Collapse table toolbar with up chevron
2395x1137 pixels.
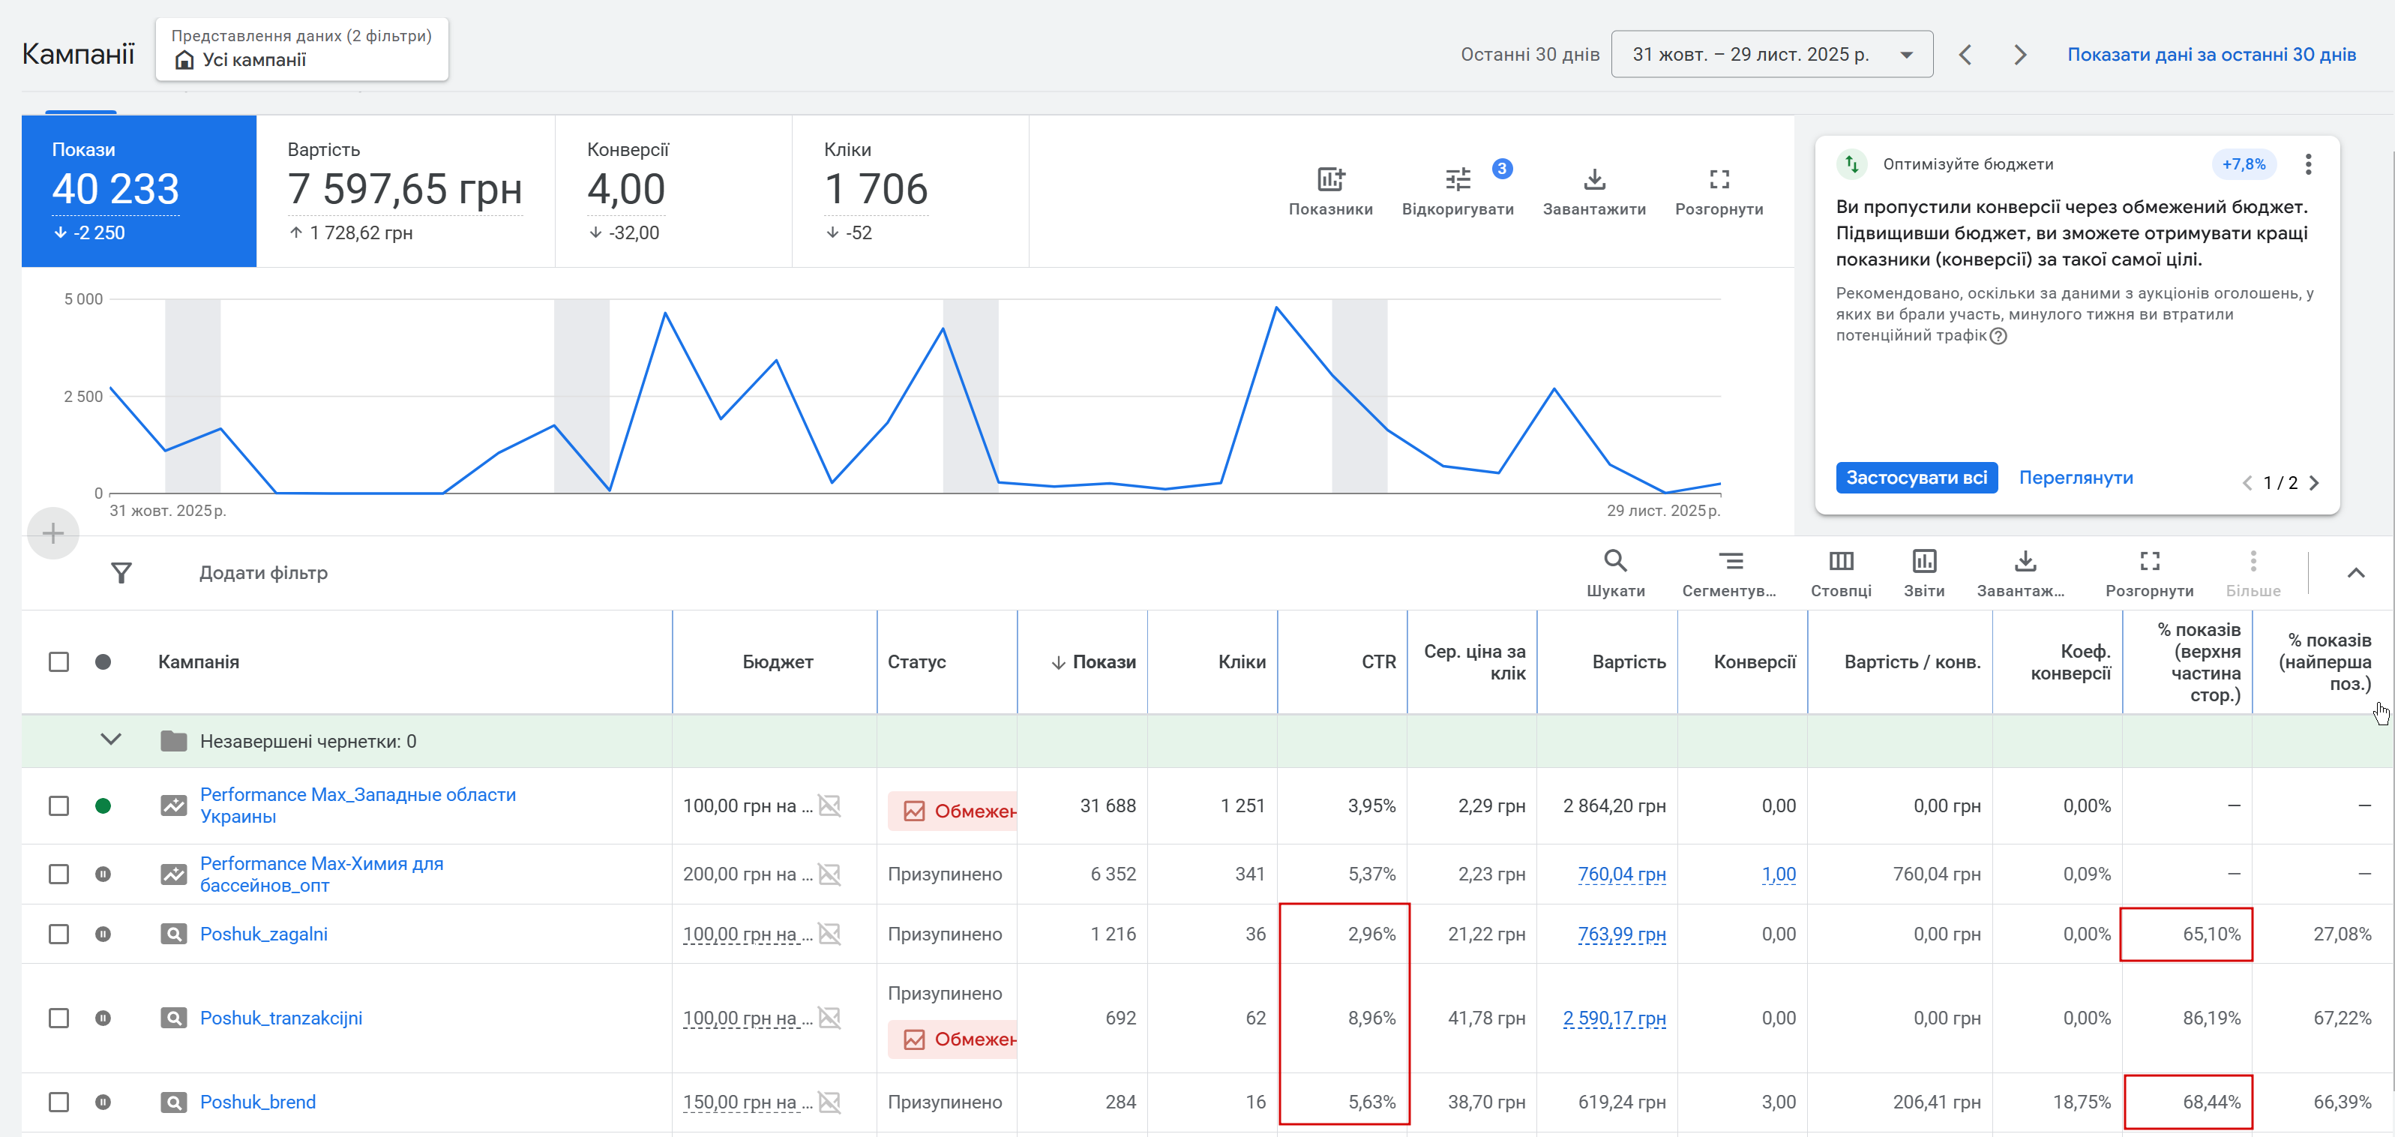click(x=2355, y=573)
